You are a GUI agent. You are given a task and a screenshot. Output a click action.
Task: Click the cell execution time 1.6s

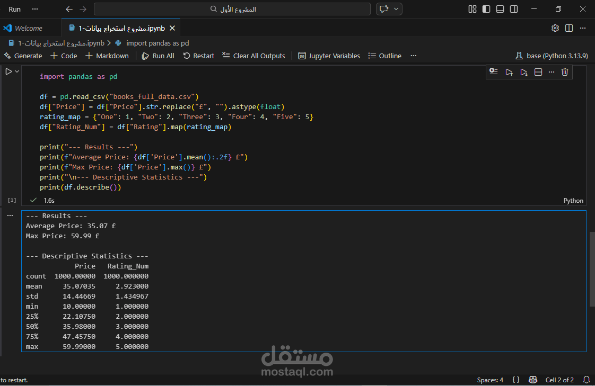pyautogui.click(x=49, y=201)
